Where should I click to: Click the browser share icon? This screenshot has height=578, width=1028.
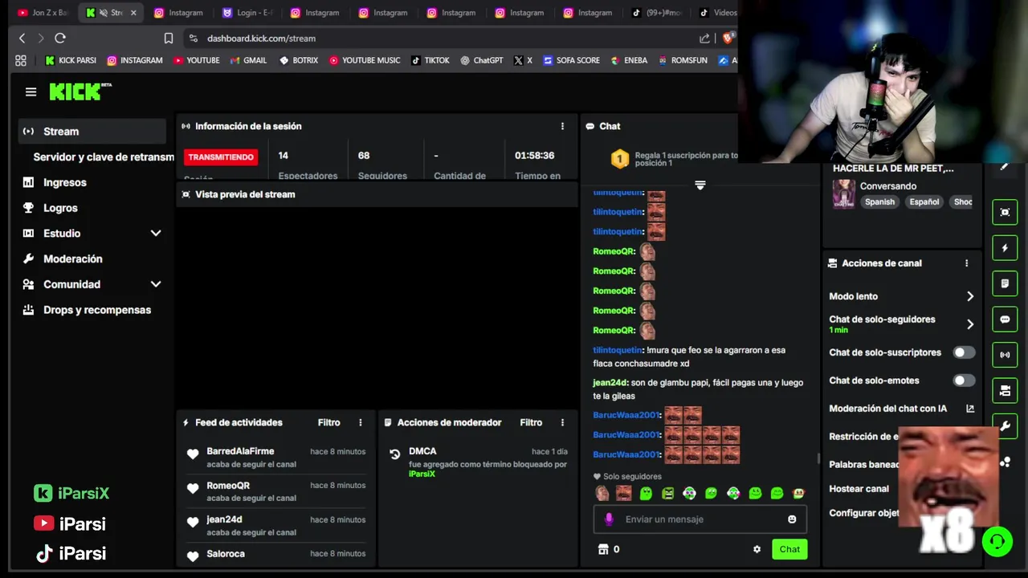click(704, 38)
